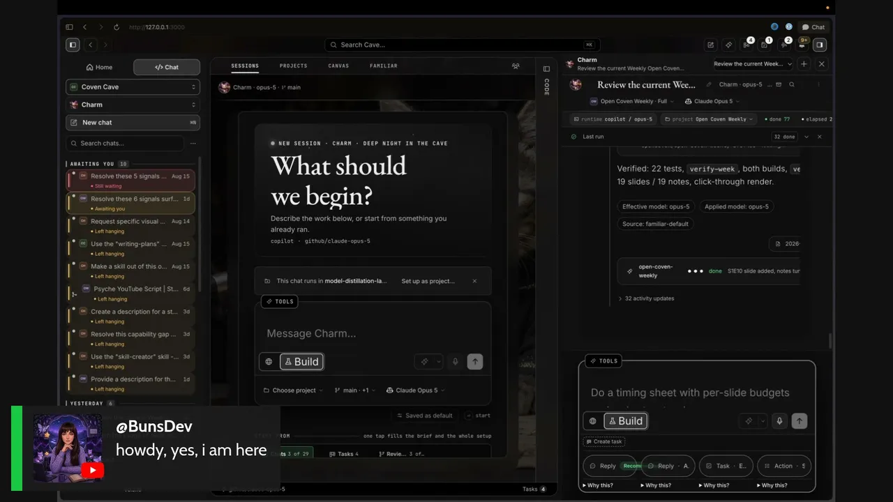Search within the Review chat using the magnifier
The width and height of the screenshot is (893, 502).
(791, 84)
